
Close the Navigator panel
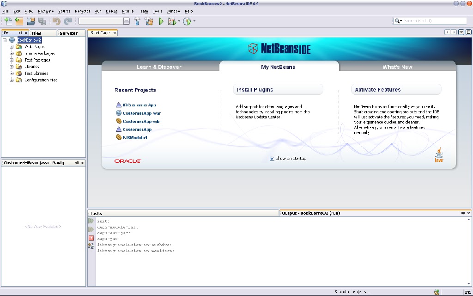tap(82, 163)
